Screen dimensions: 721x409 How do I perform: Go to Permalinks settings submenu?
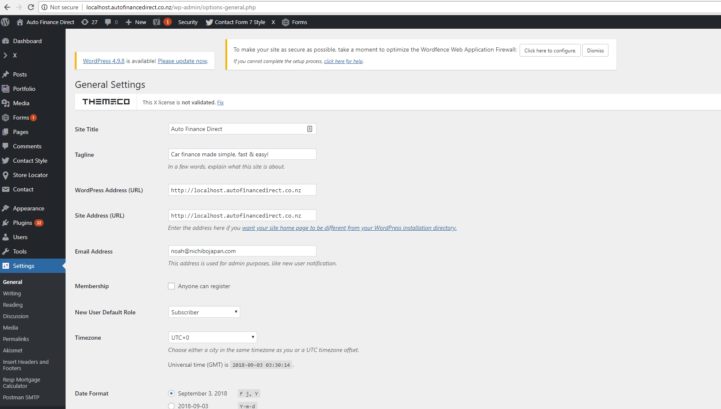(16, 339)
